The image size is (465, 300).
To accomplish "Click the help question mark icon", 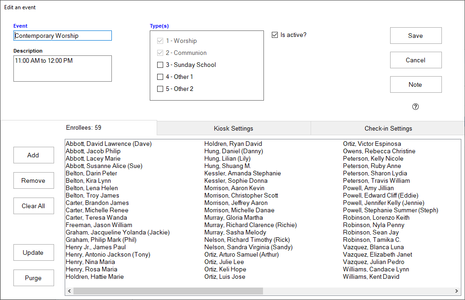I will point(415,107).
